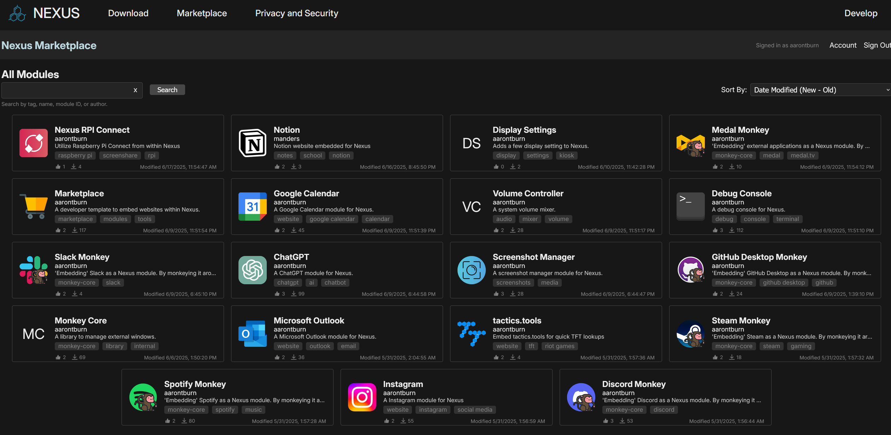Switch to the Marketplace page

click(201, 13)
